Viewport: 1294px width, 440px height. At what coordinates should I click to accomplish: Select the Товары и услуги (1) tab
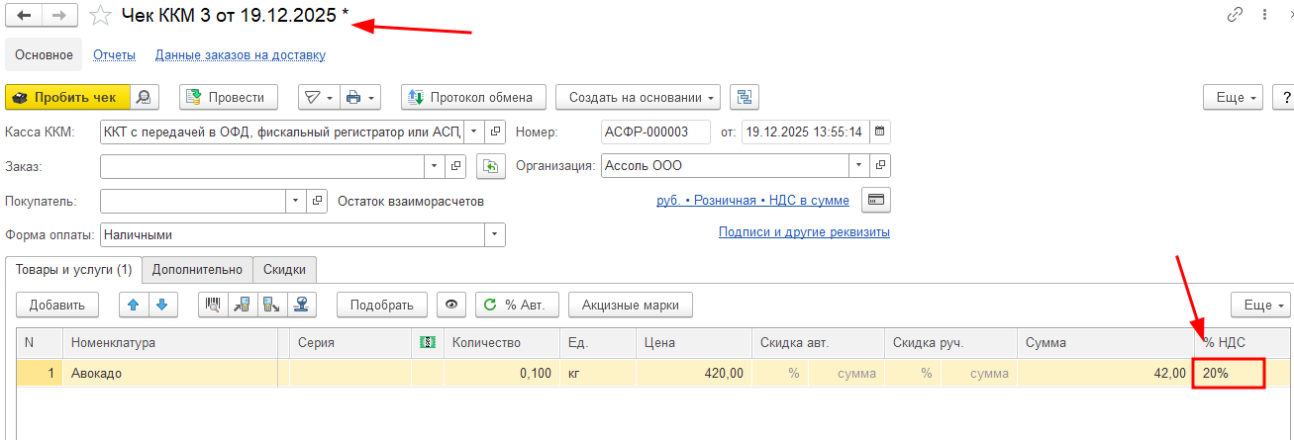[74, 269]
